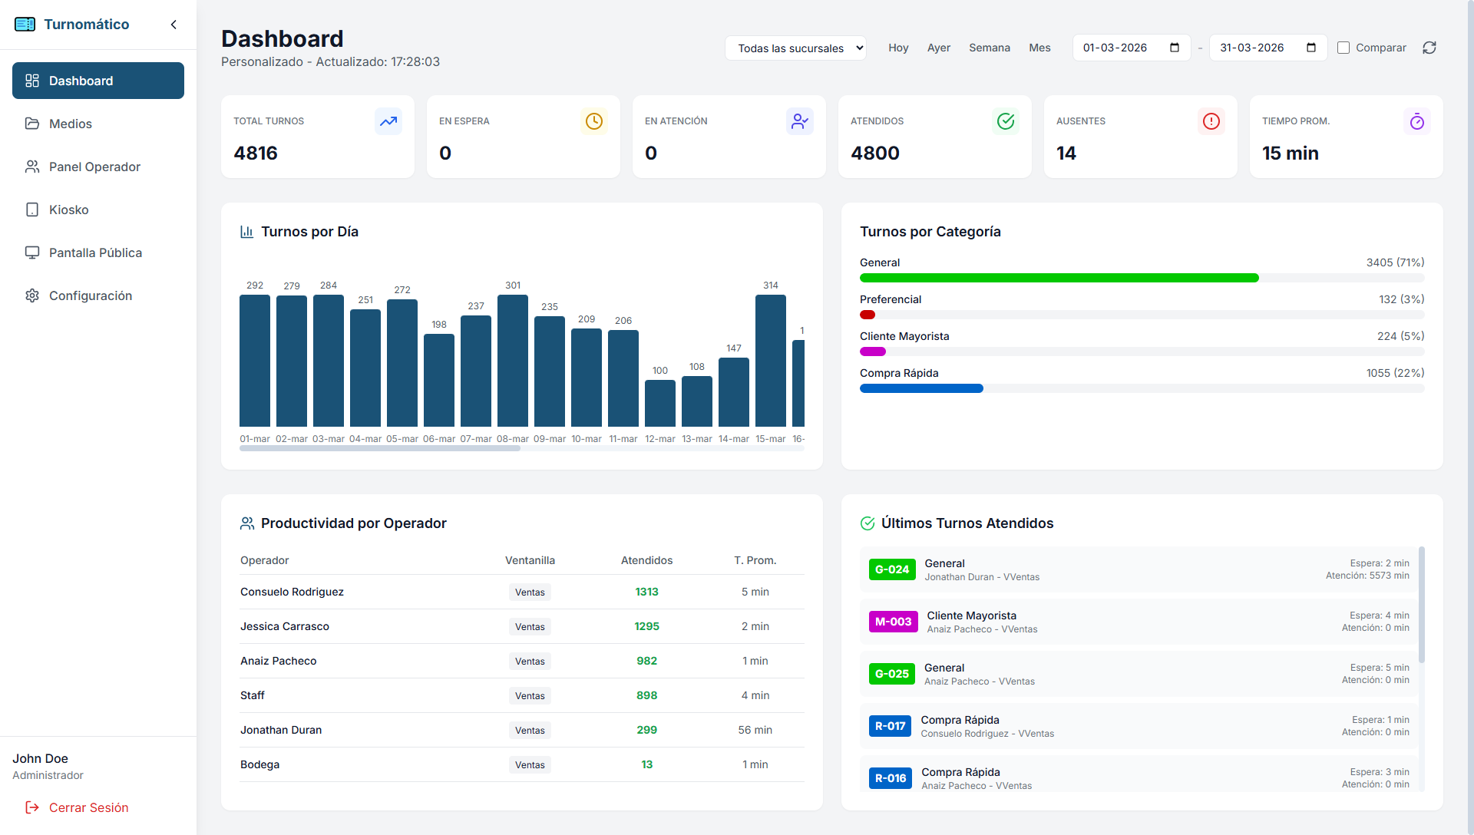Click the General category green progress bar

[x=1059, y=278]
